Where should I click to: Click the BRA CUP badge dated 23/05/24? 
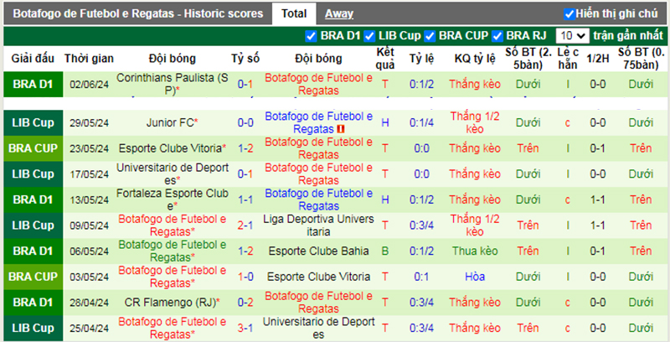pos(33,148)
